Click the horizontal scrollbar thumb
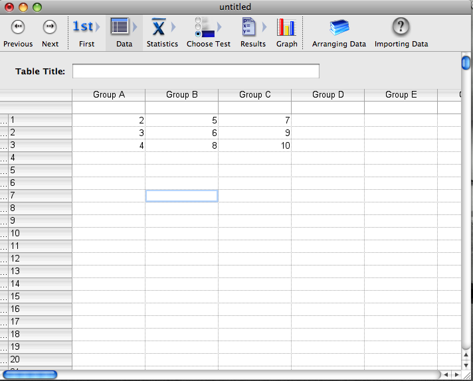This screenshot has width=473, height=381. point(29,375)
